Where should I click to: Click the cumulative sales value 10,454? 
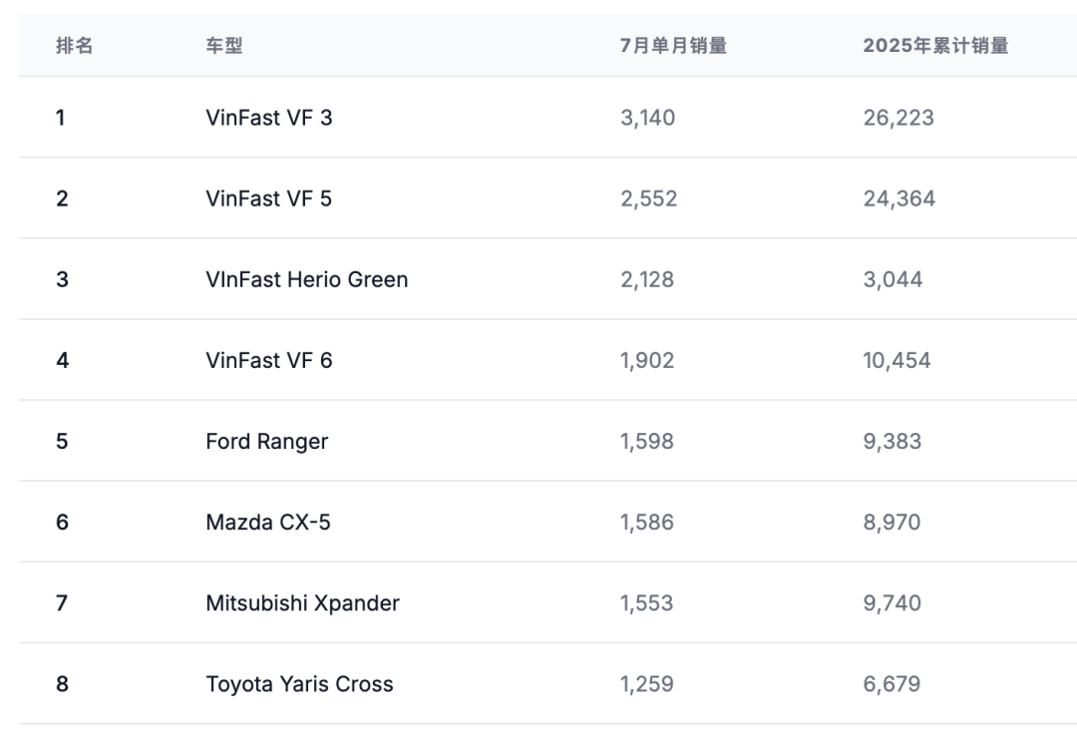[x=897, y=360]
